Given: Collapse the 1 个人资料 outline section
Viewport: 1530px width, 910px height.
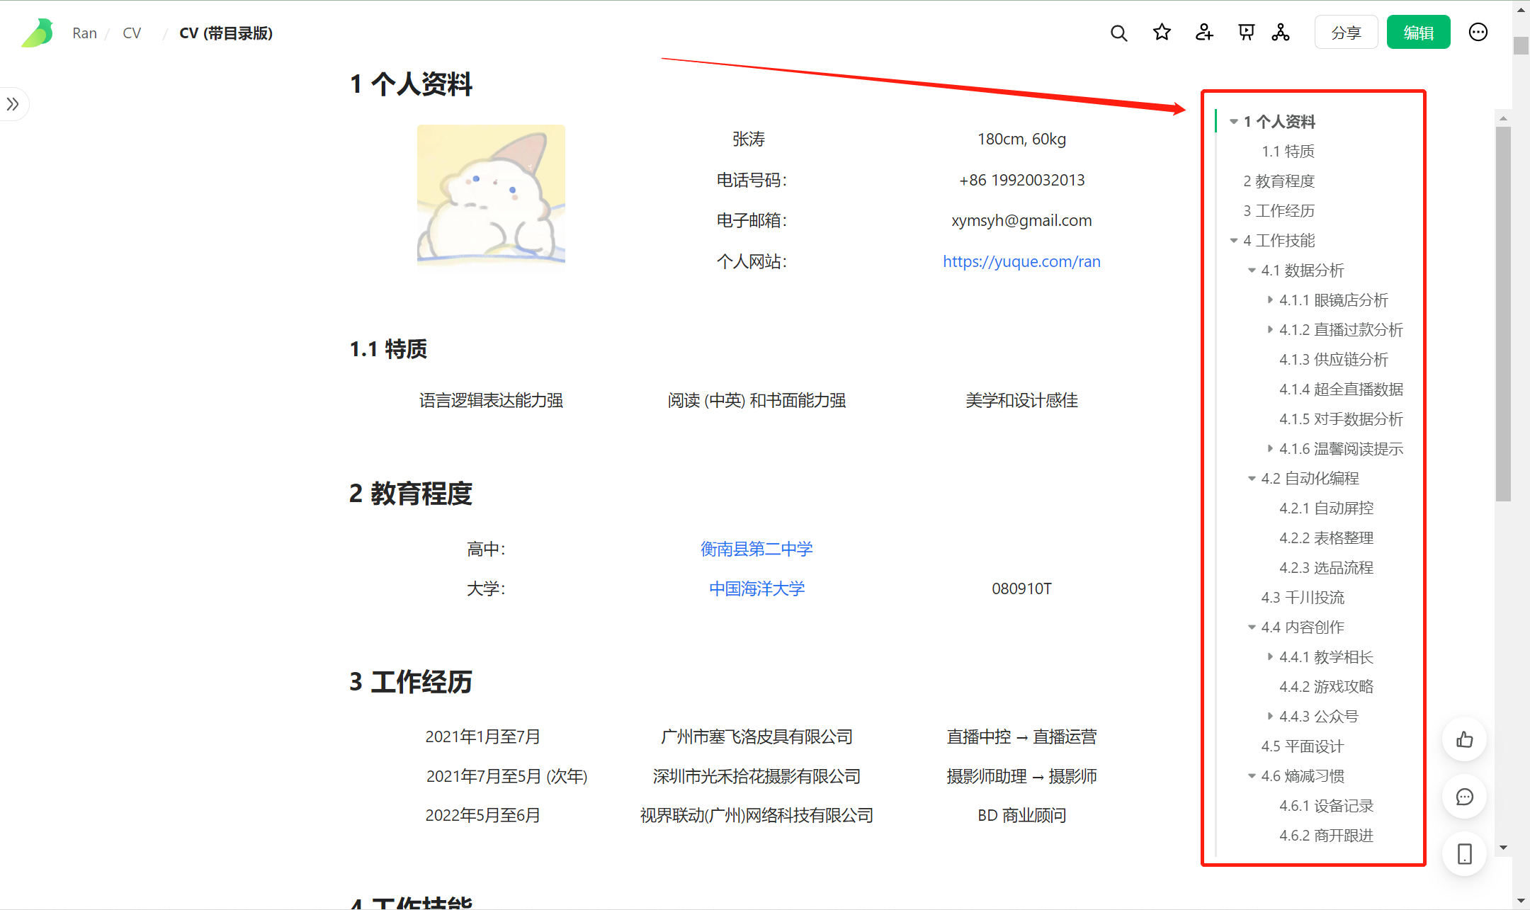Looking at the screenshot, I should click(x=1234, y=122).
